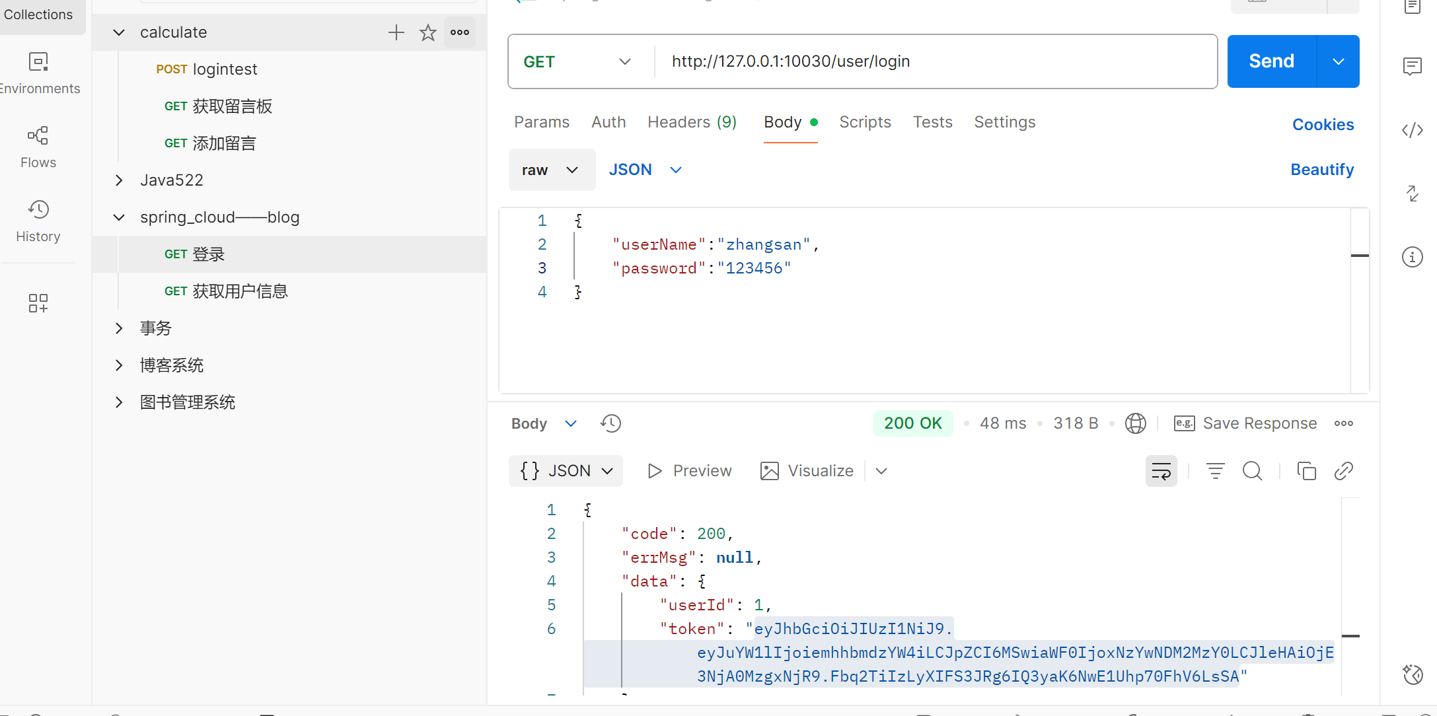1437x716 pixels.
Task: Collapse the spring_cloud——blog collection
Action: 119,217
